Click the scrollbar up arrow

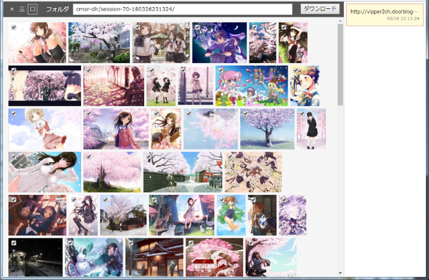pyautogui.click(x=341, y=21)
